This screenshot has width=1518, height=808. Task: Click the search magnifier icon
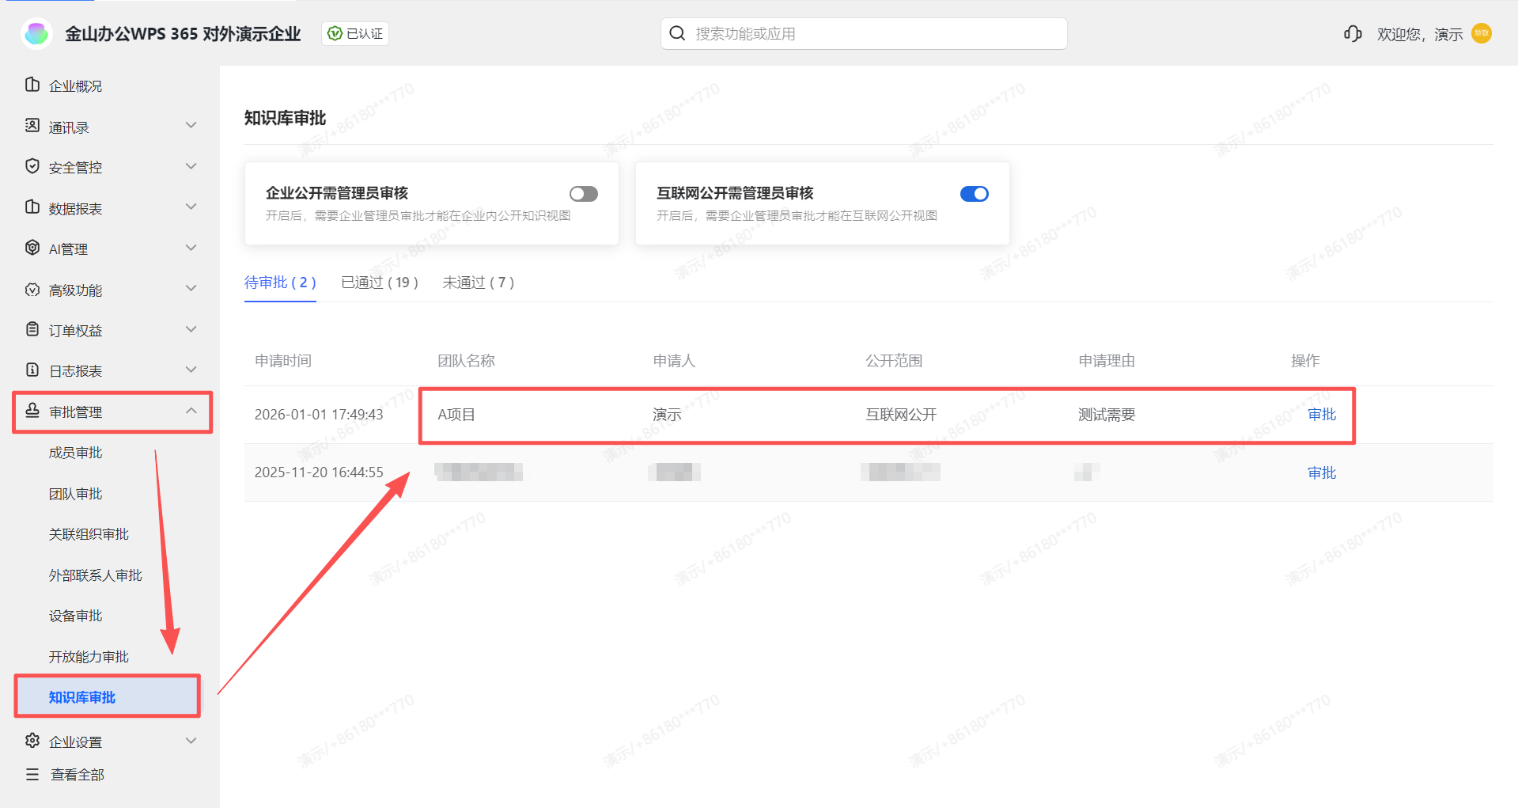tap(677, 33)
